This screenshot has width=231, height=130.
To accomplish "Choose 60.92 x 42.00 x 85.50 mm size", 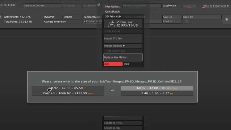I will click(157, 88).
